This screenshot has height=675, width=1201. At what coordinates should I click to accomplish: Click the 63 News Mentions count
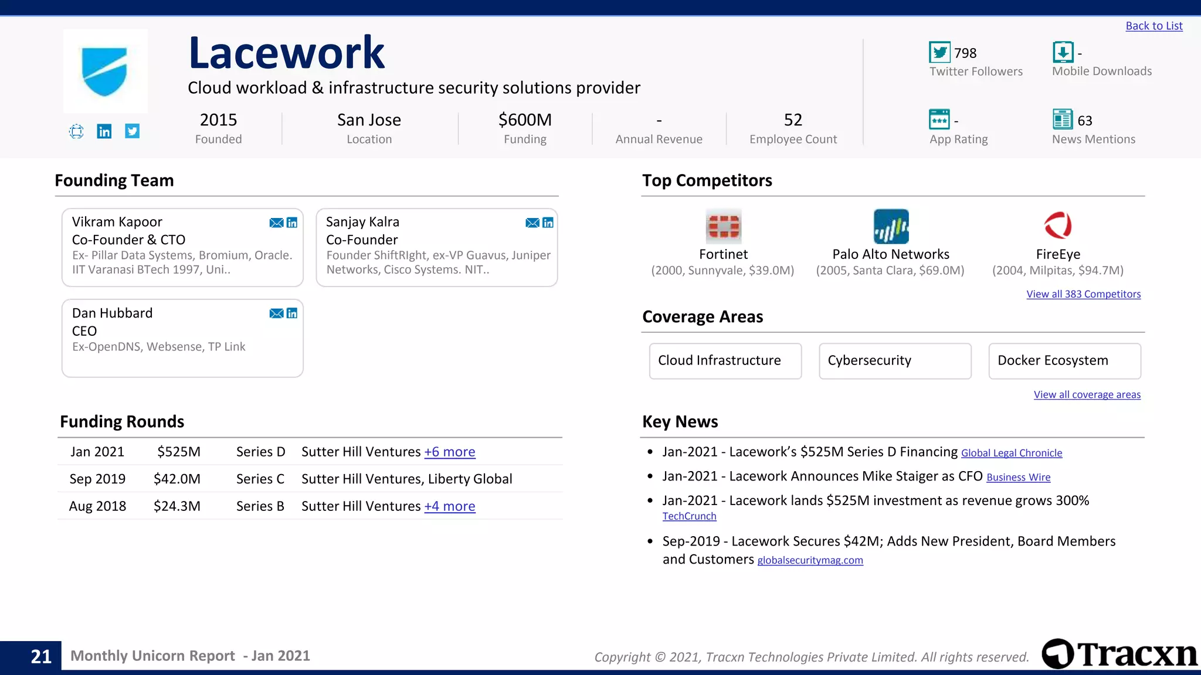click(1085, 121)
